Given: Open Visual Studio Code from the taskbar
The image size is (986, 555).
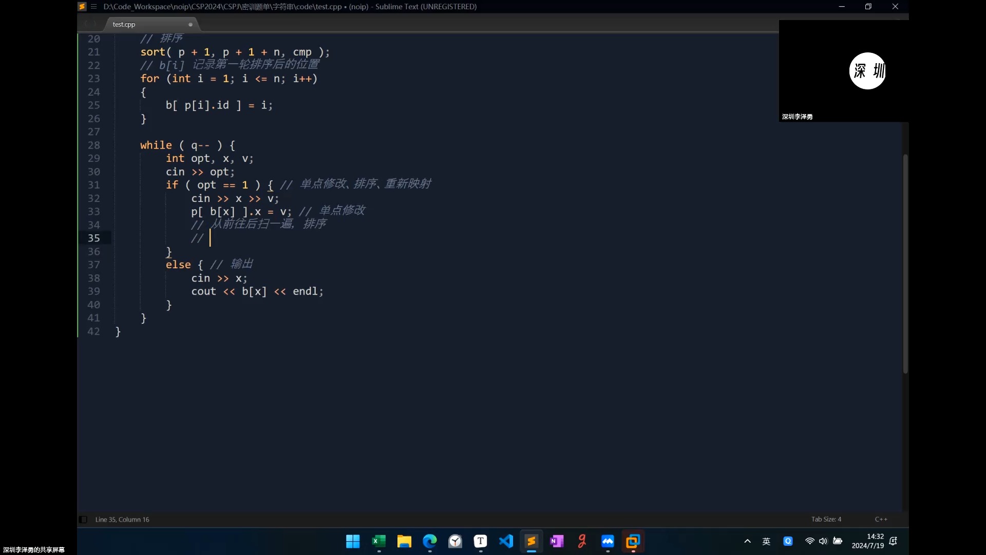Looking at the screenshot, I should coord(506,541).
